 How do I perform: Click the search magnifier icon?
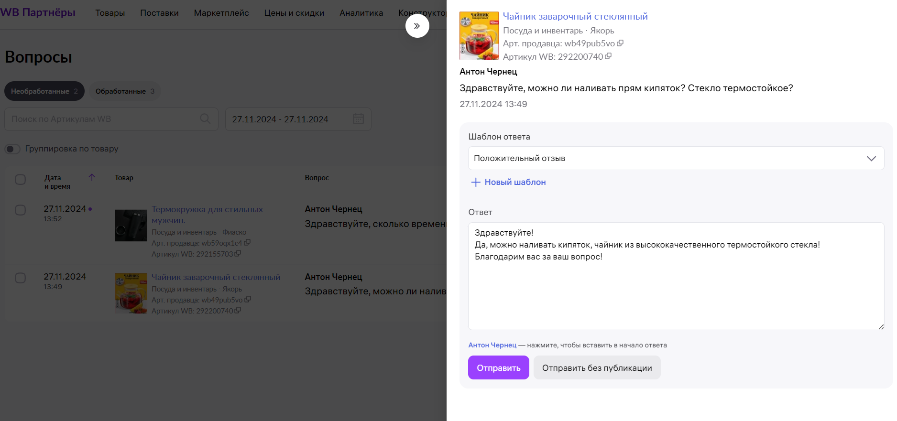tap(205, 119)
